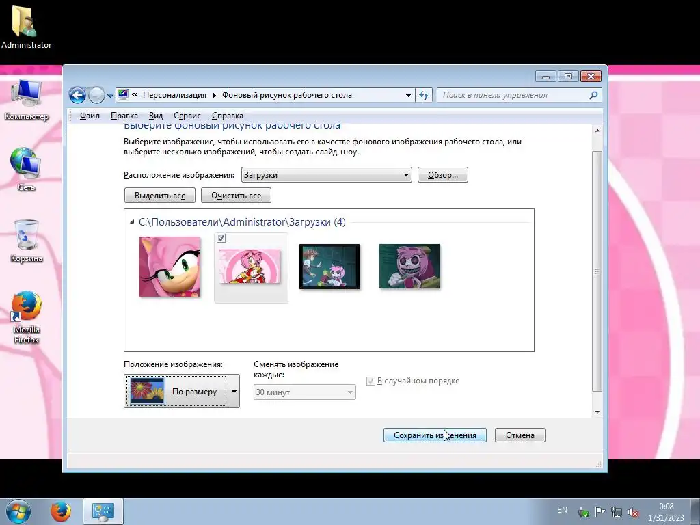Viewport: 700px width, 525px height.
Task: Click Сохранить изменения button
Action: pos(435,435)
